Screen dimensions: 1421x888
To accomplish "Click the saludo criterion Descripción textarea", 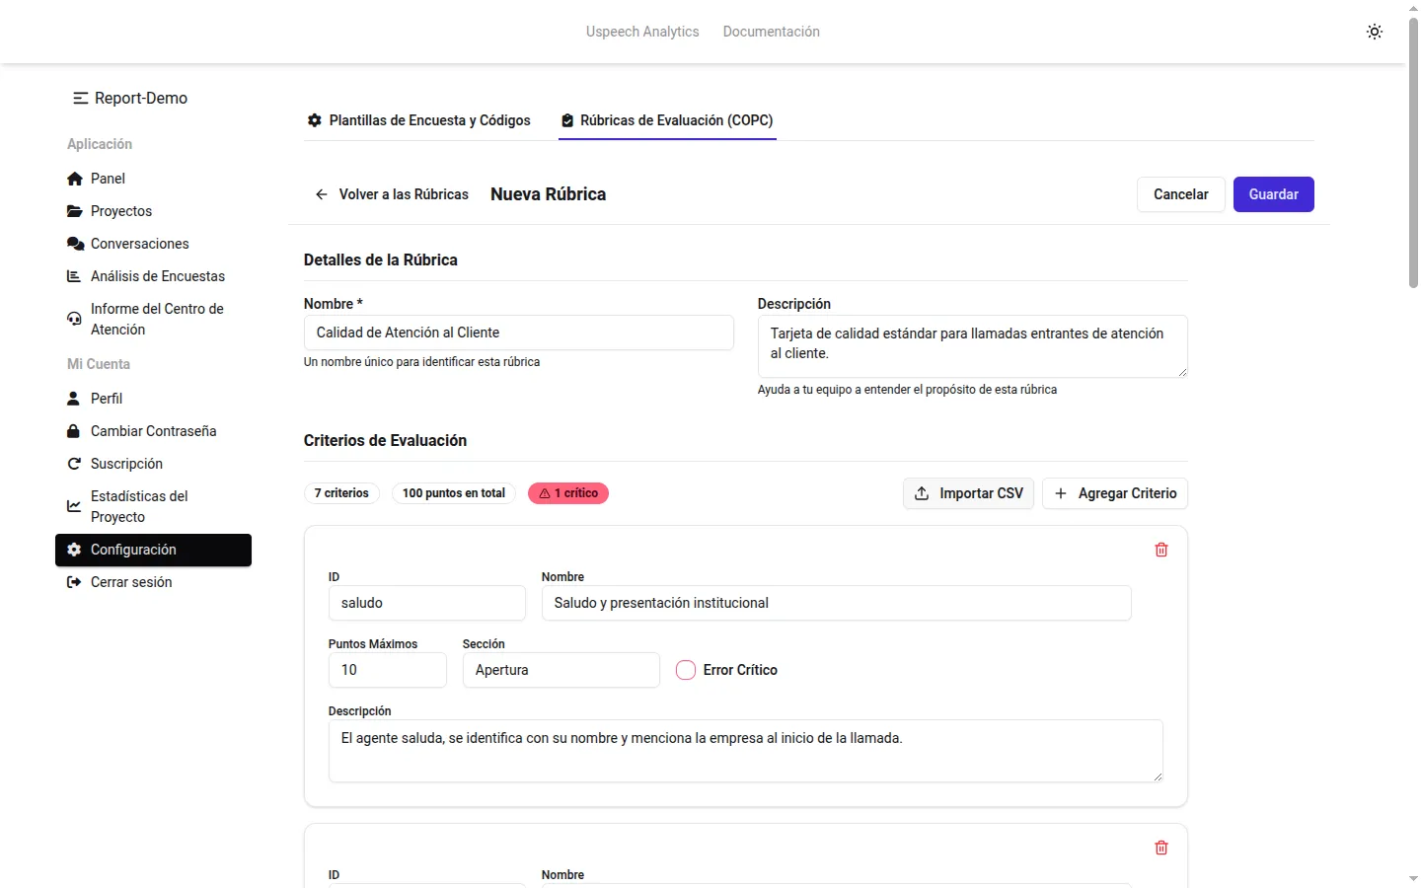I will point(746,751).
